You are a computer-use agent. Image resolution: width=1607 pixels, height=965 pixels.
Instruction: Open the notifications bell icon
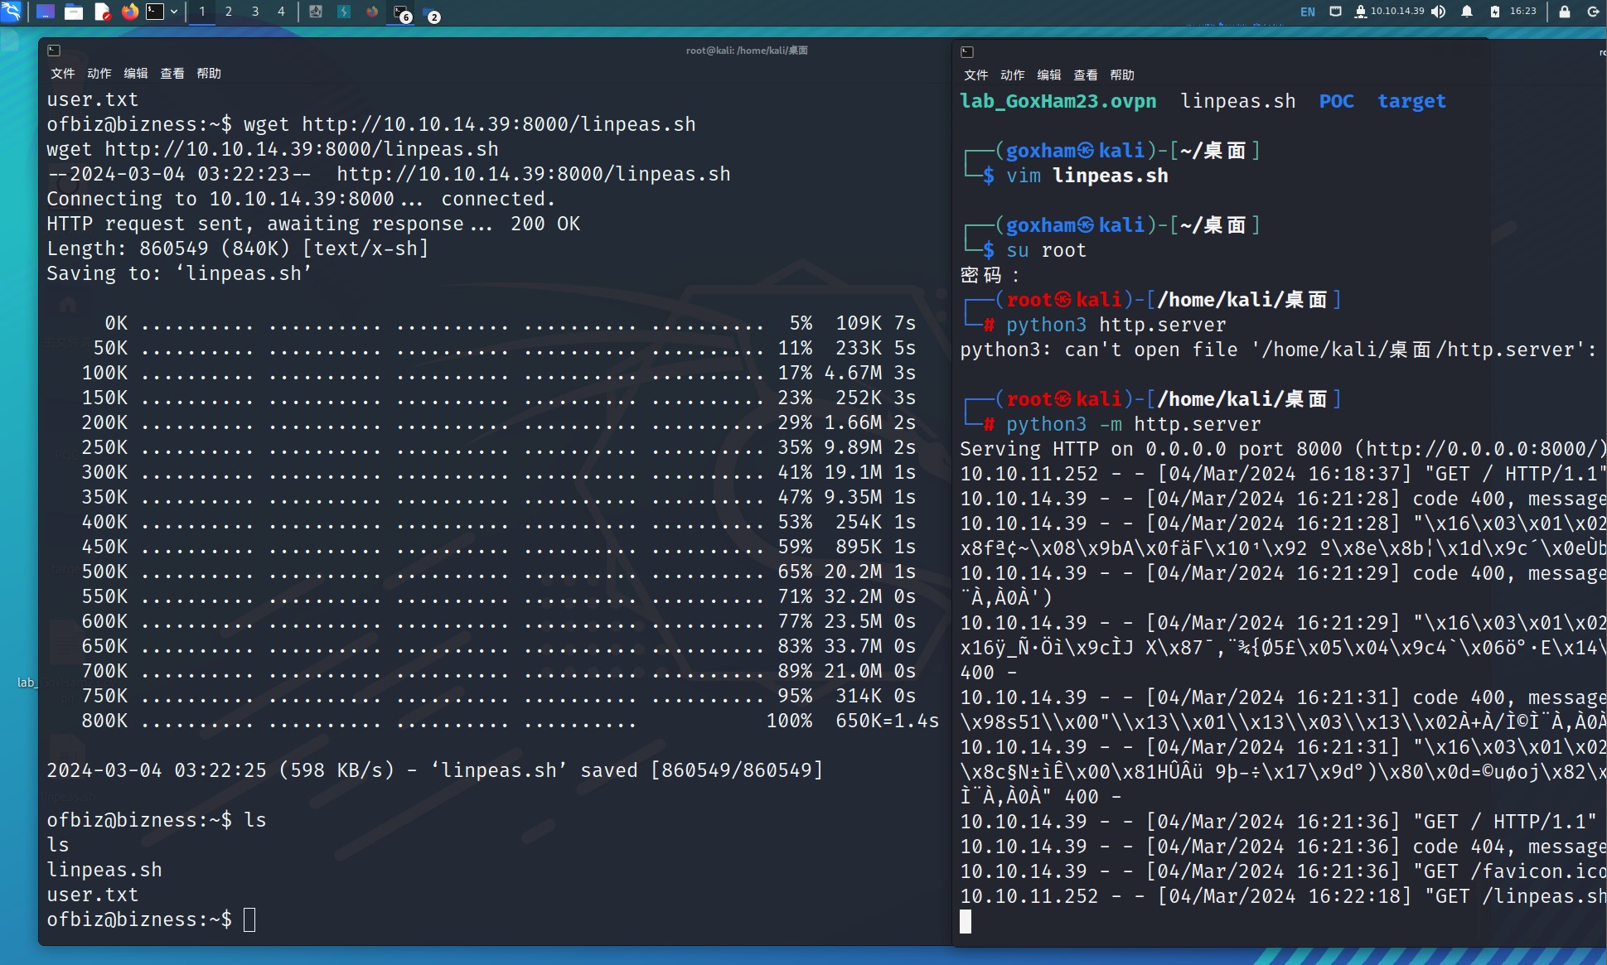[1467, 12]
